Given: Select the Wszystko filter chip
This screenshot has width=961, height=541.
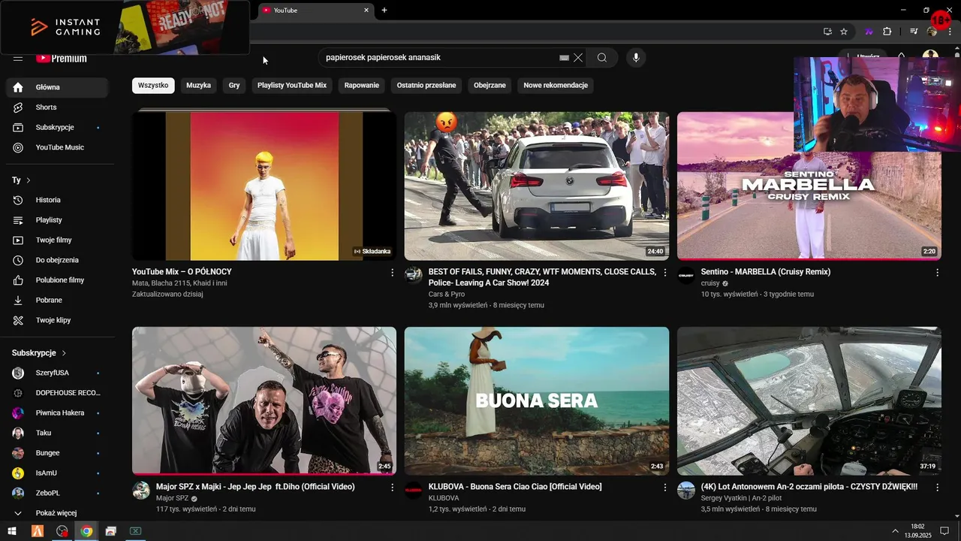Looking at the screenshot, I should tap(153, 86).
